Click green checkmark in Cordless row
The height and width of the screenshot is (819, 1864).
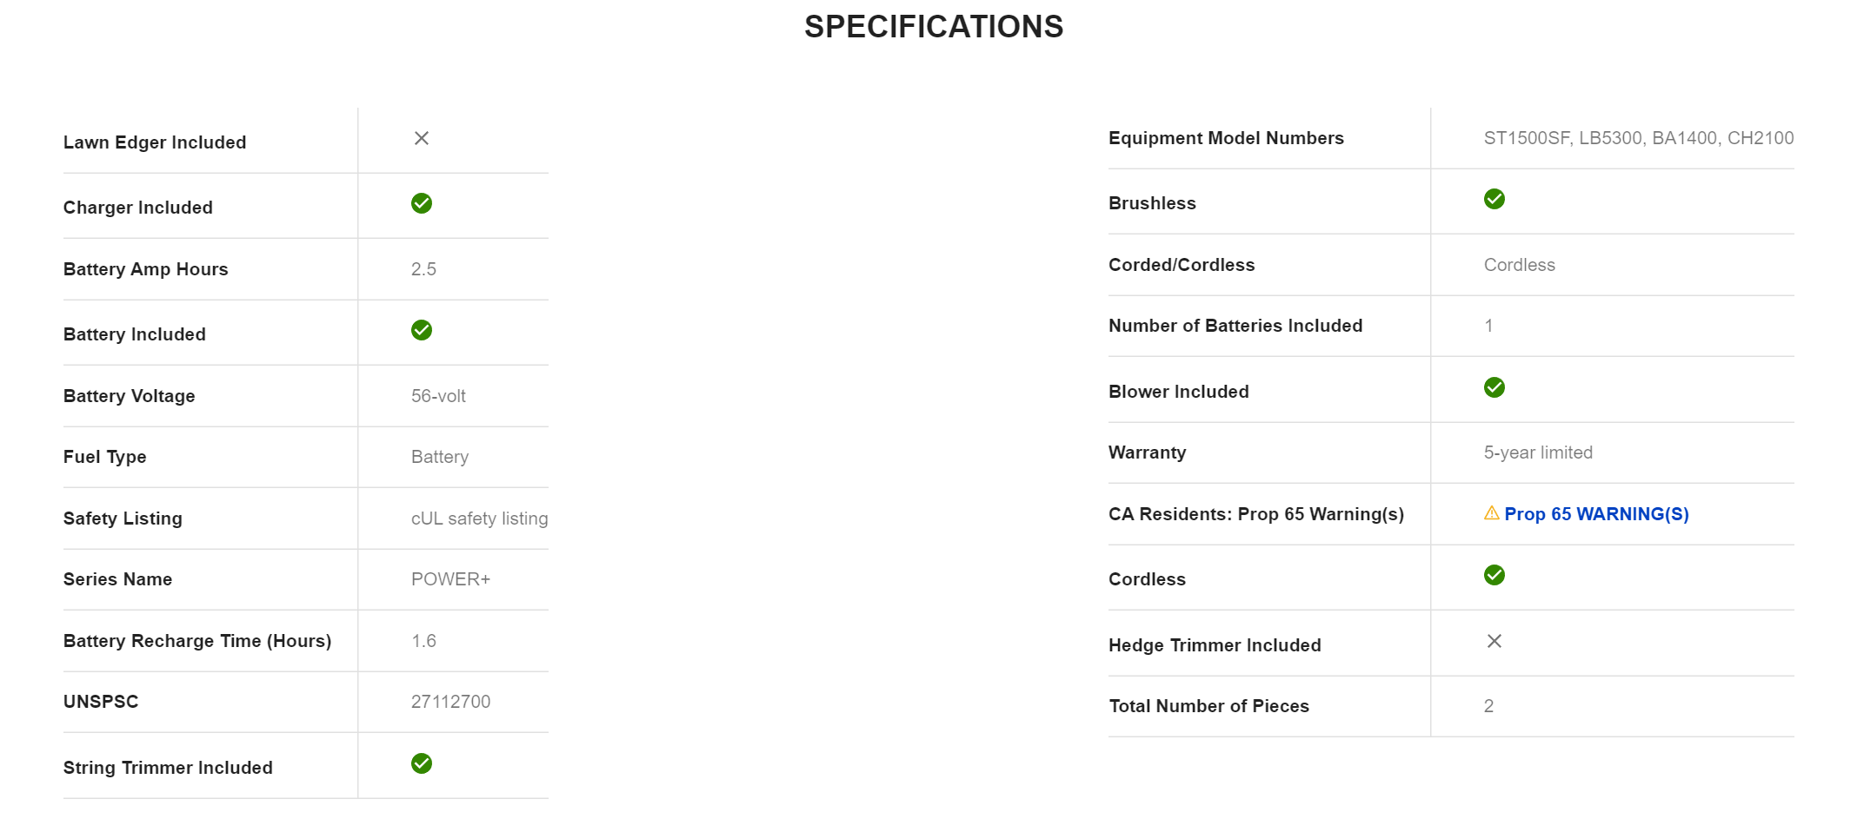point(1495,575)
